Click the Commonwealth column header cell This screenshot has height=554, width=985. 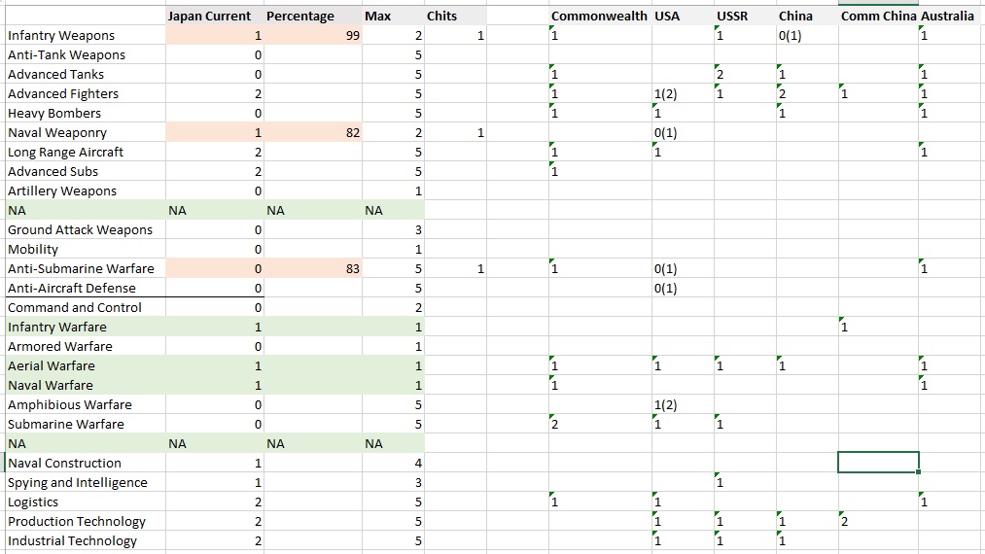[599, 17]
